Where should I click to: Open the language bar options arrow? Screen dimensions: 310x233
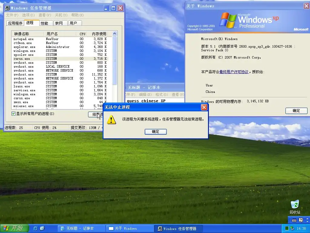point(308,221)
